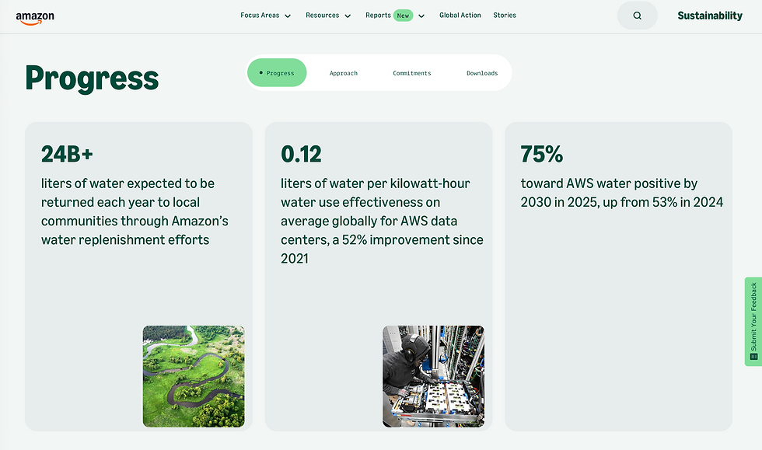Go to Global Action page

click(x=460, y=16)
